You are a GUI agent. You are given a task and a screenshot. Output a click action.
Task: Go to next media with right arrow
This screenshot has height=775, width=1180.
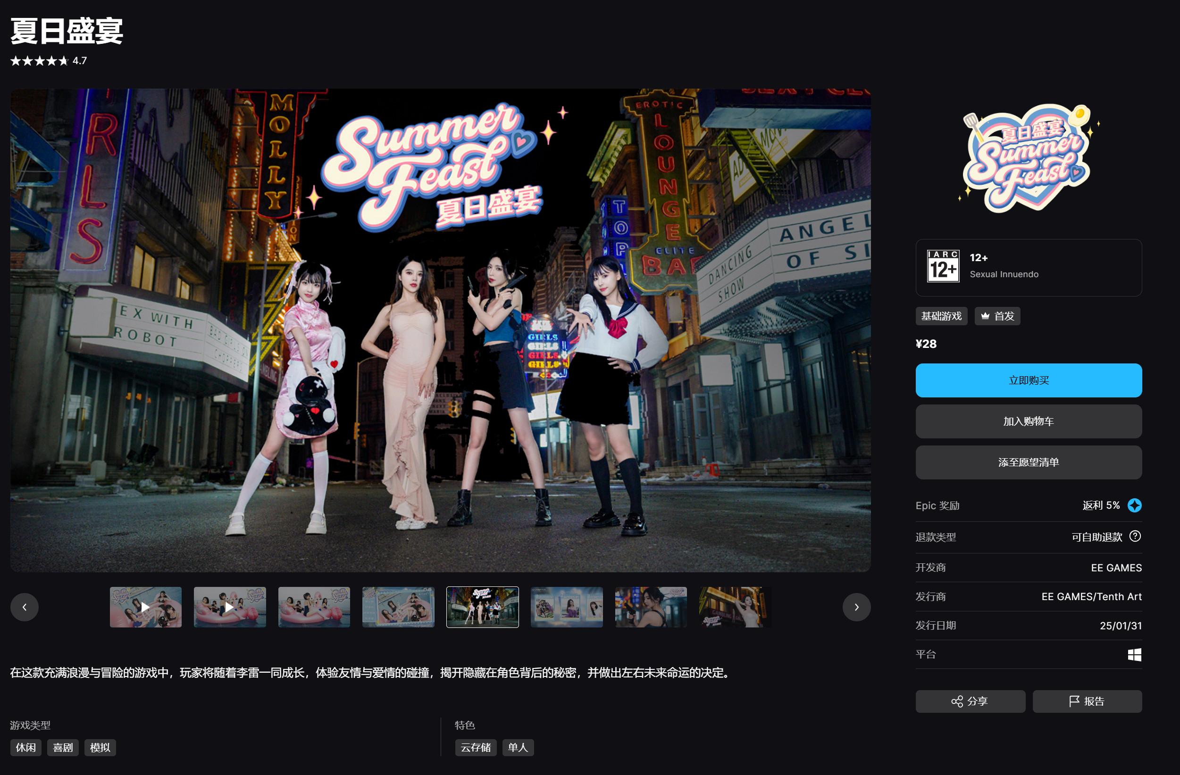[x=856, y=607]
